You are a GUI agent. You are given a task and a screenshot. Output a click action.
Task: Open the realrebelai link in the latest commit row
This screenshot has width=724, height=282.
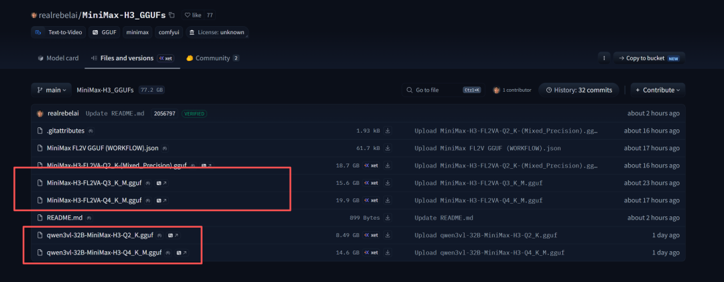(x=63, y=113)
